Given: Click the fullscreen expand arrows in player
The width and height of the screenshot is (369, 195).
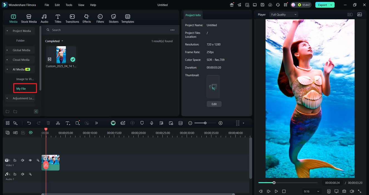Looking at the screenshot, I should click(360, 191).
